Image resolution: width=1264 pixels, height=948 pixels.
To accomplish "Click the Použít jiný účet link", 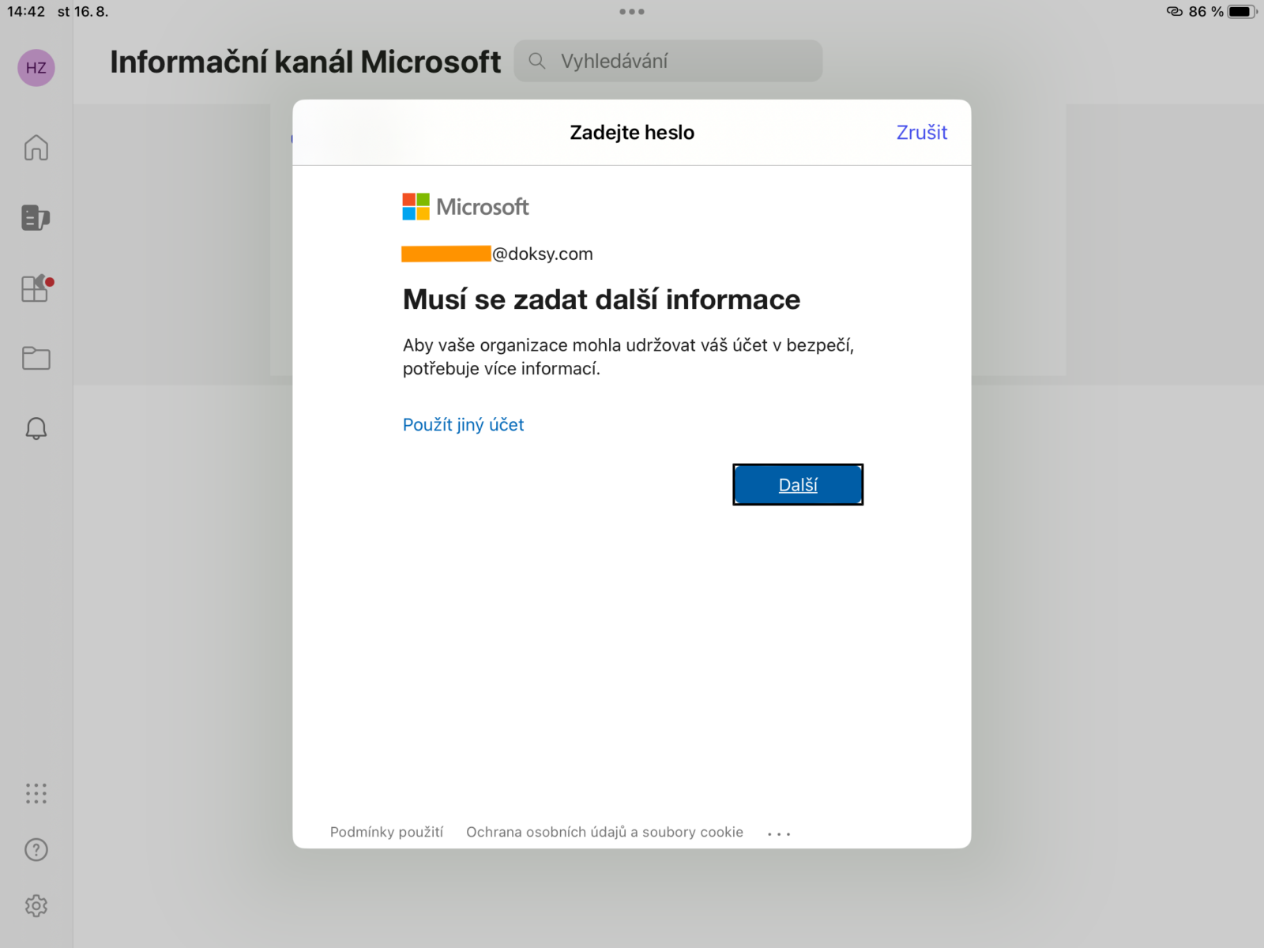I will tap(463, 425).
